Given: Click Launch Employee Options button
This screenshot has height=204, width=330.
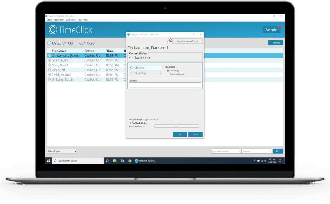Looking at the screenshot, I should click(188, 41).
